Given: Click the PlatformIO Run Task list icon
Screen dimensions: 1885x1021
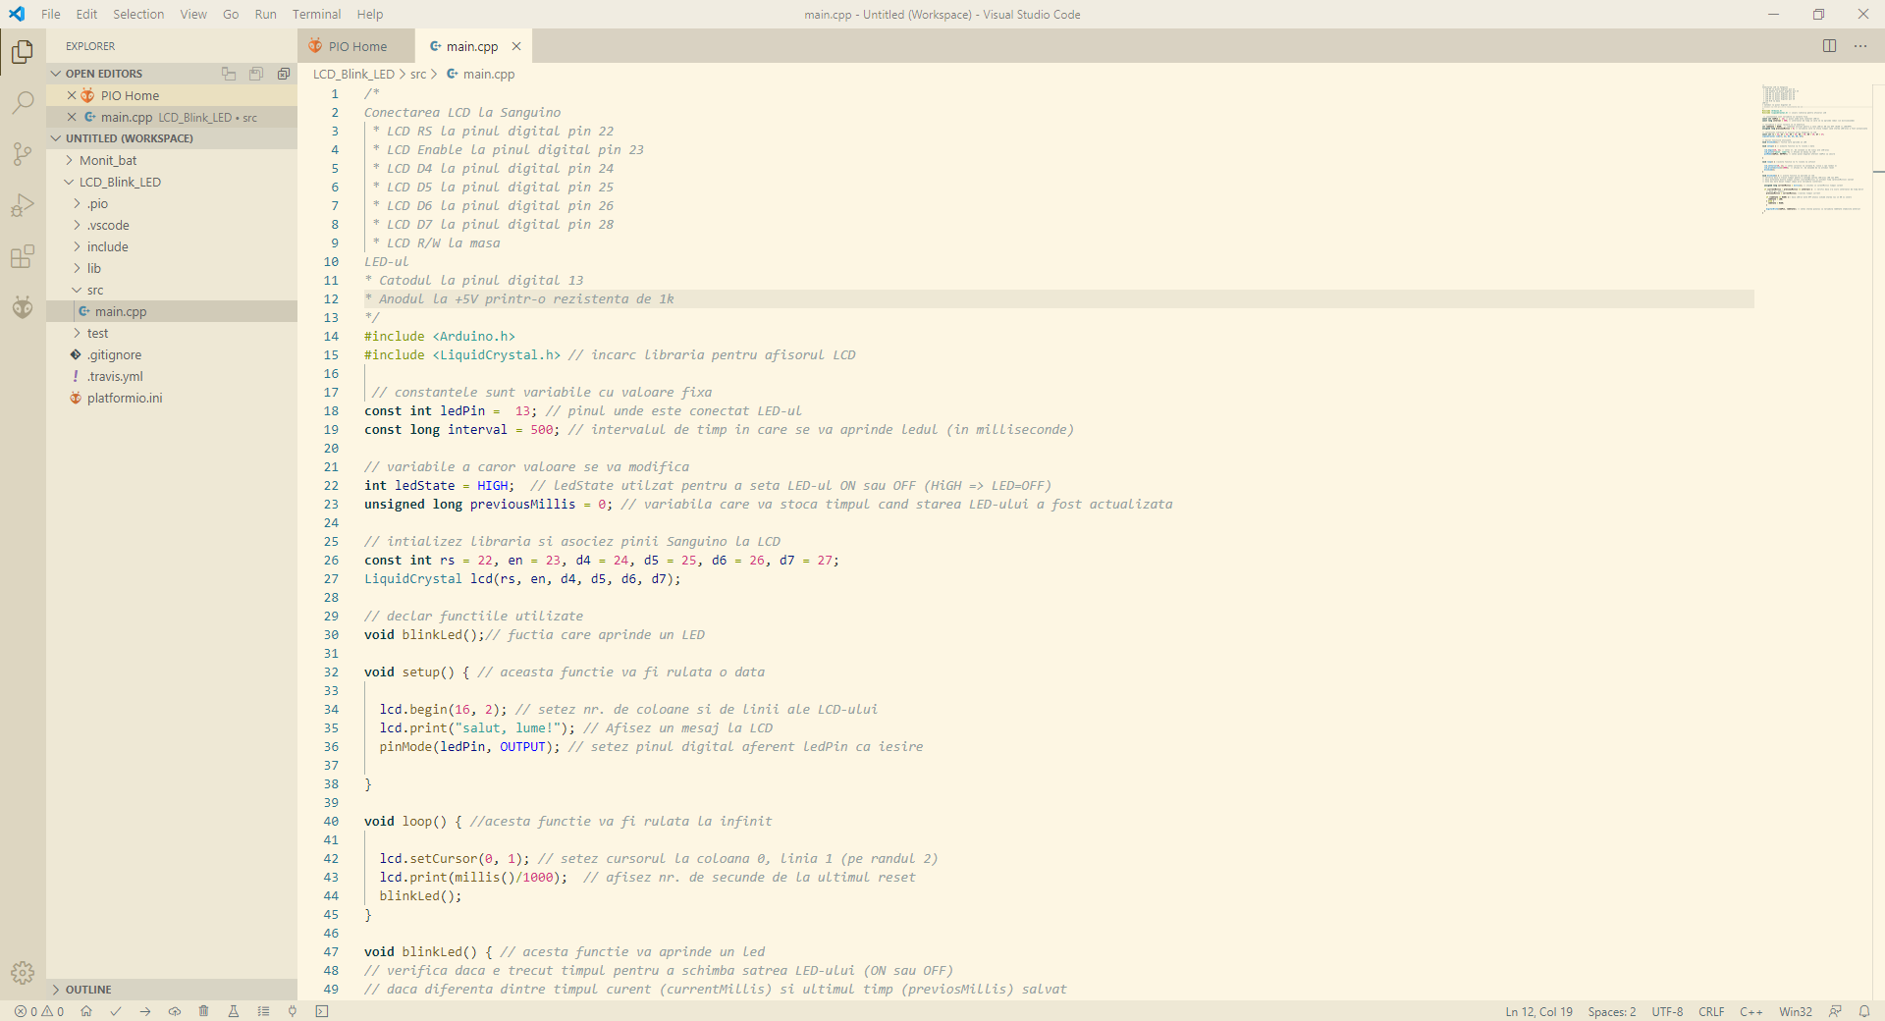Looking at the screenshot, I should click(263, 1011).
